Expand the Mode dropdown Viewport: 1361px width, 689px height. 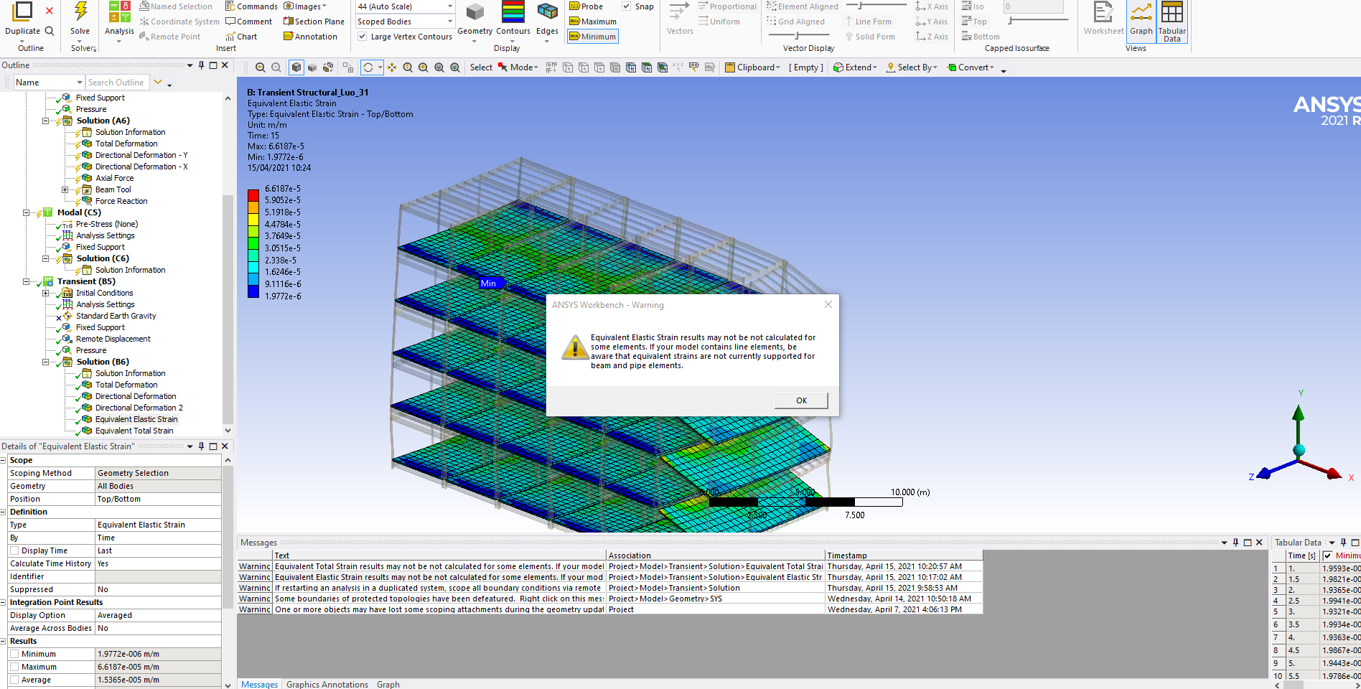tap(518, 67)
